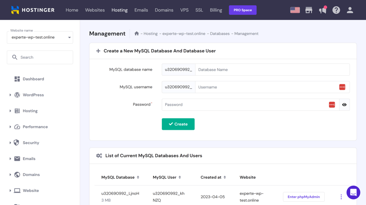The width and height of the screenshot is (366, 205).
Task: Open VPS in top navigation
Action: tap(184, 10)
